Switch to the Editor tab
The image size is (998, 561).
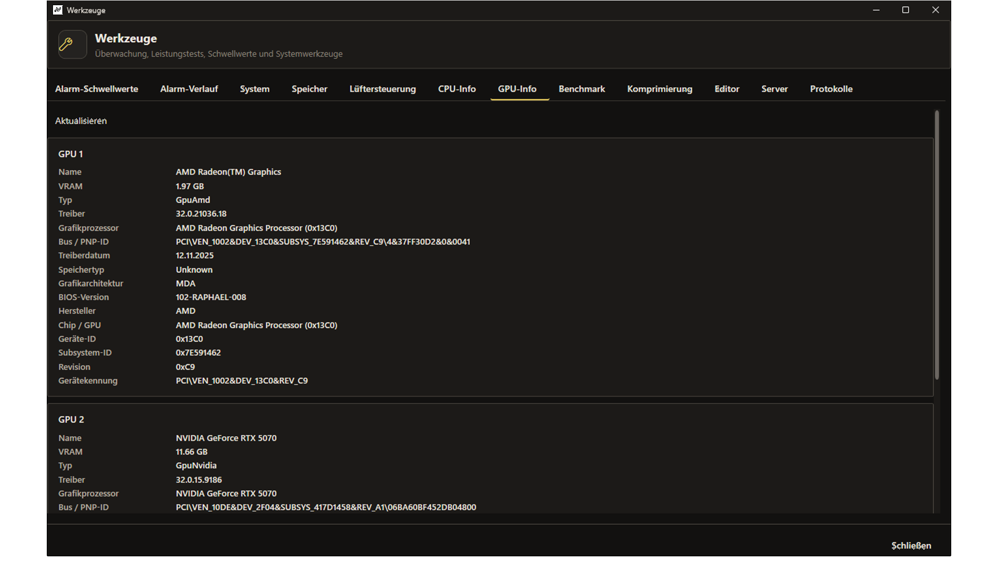click(x=727, y=89)
